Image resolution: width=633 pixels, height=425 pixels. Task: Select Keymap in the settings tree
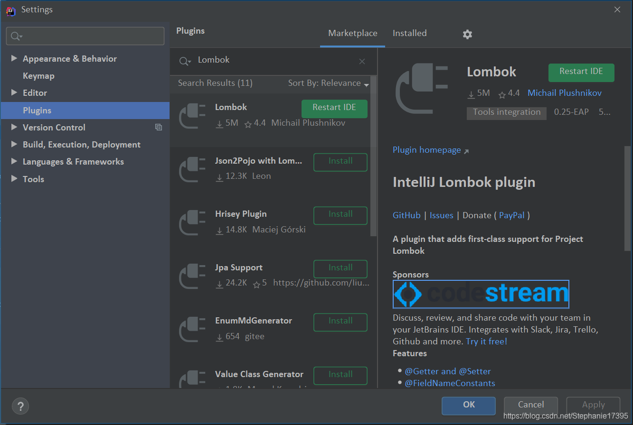tap(38, 76)
